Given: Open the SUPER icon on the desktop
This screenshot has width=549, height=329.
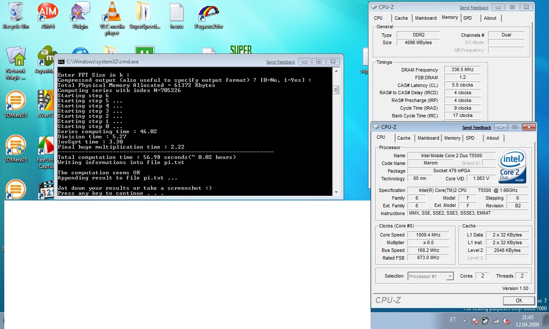Looking at the screenshot, I should pyautogui.click(x=241, y=50).
